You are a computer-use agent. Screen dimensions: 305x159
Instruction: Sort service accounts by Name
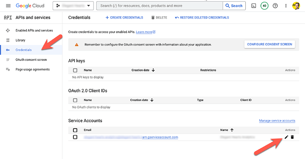pyautogui.click(x=227, y=130)
